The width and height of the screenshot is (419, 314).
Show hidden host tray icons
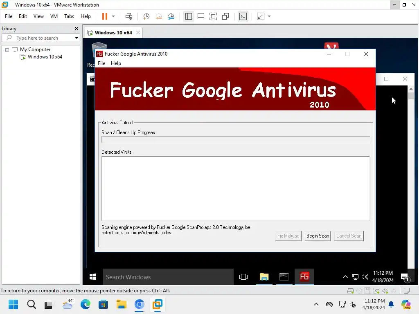click(316, 304)
